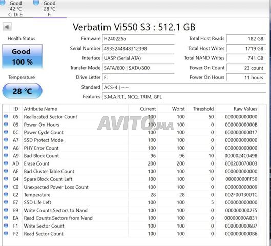Click raw value 0000024C0498
Viewport: 271px width, 246px height.
[x=241, y=156]
